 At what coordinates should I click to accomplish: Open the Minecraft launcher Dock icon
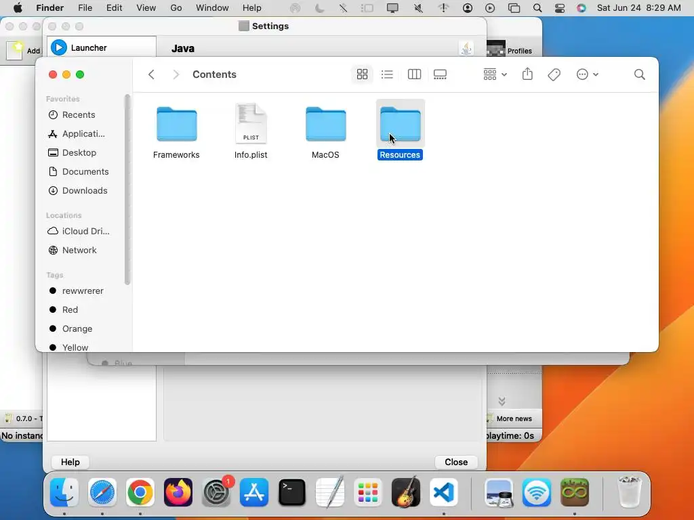[575, 492]
